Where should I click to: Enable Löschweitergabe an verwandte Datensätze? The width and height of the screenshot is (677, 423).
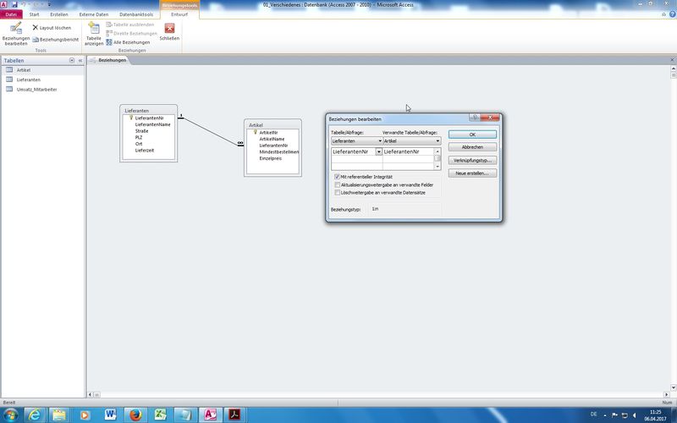tap(337, 193)
